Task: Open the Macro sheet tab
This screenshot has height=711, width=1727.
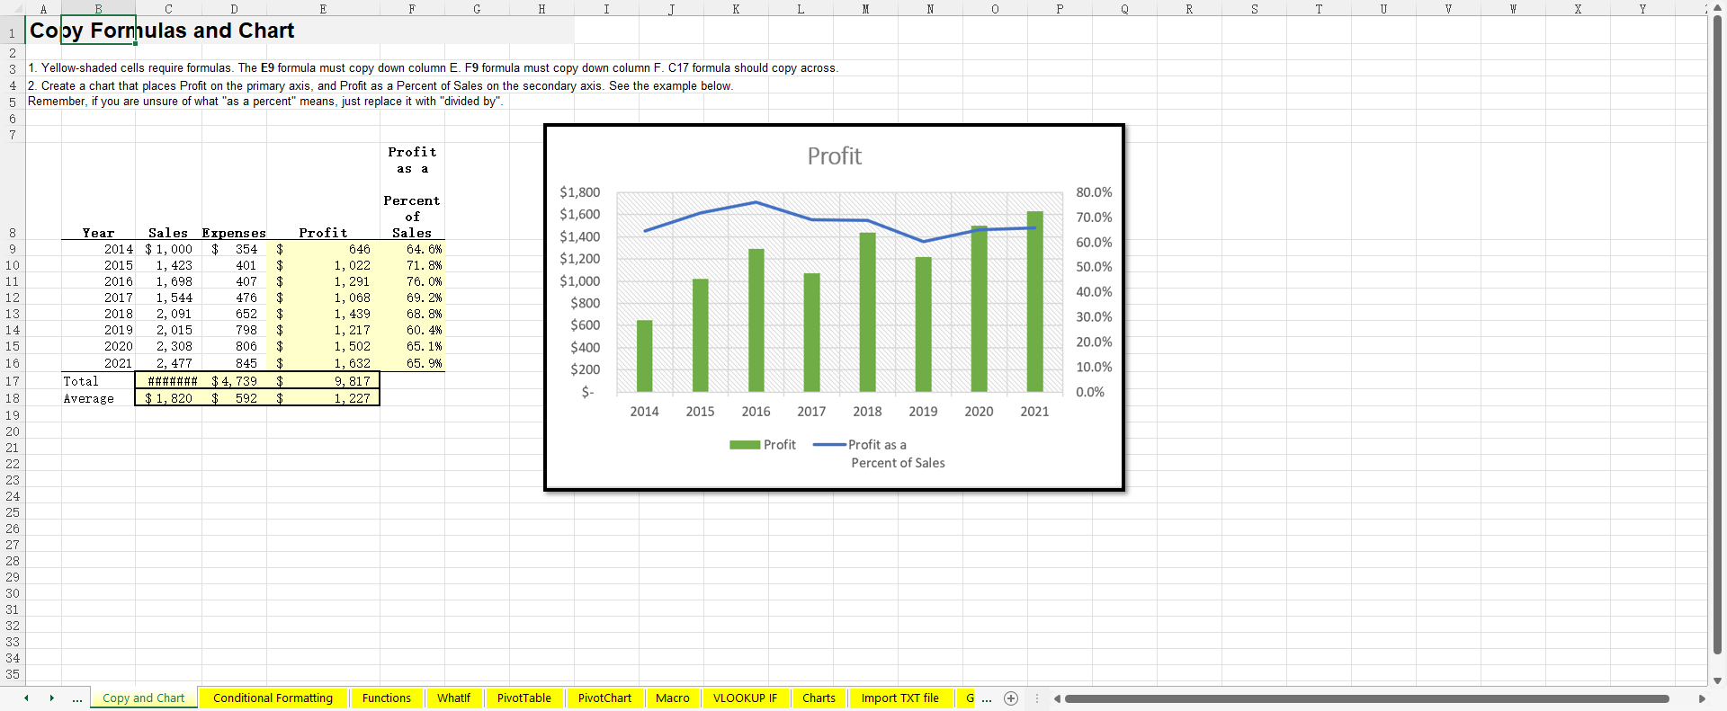Action: tap(673, 698)
